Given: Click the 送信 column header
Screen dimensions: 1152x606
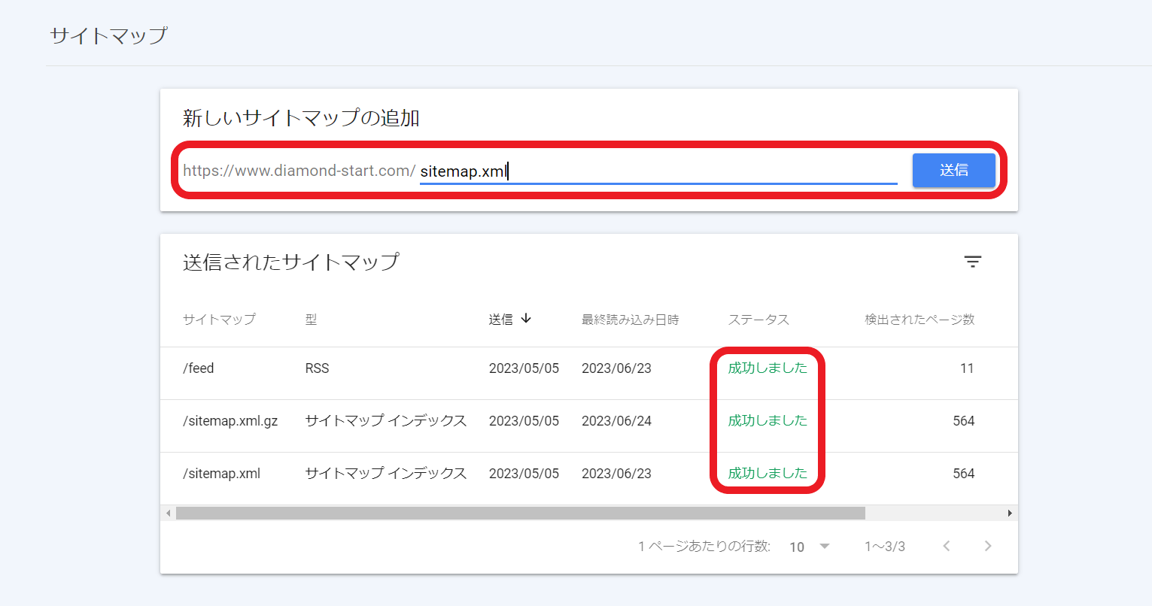Looking at the screenshot, I should point(501,320).
